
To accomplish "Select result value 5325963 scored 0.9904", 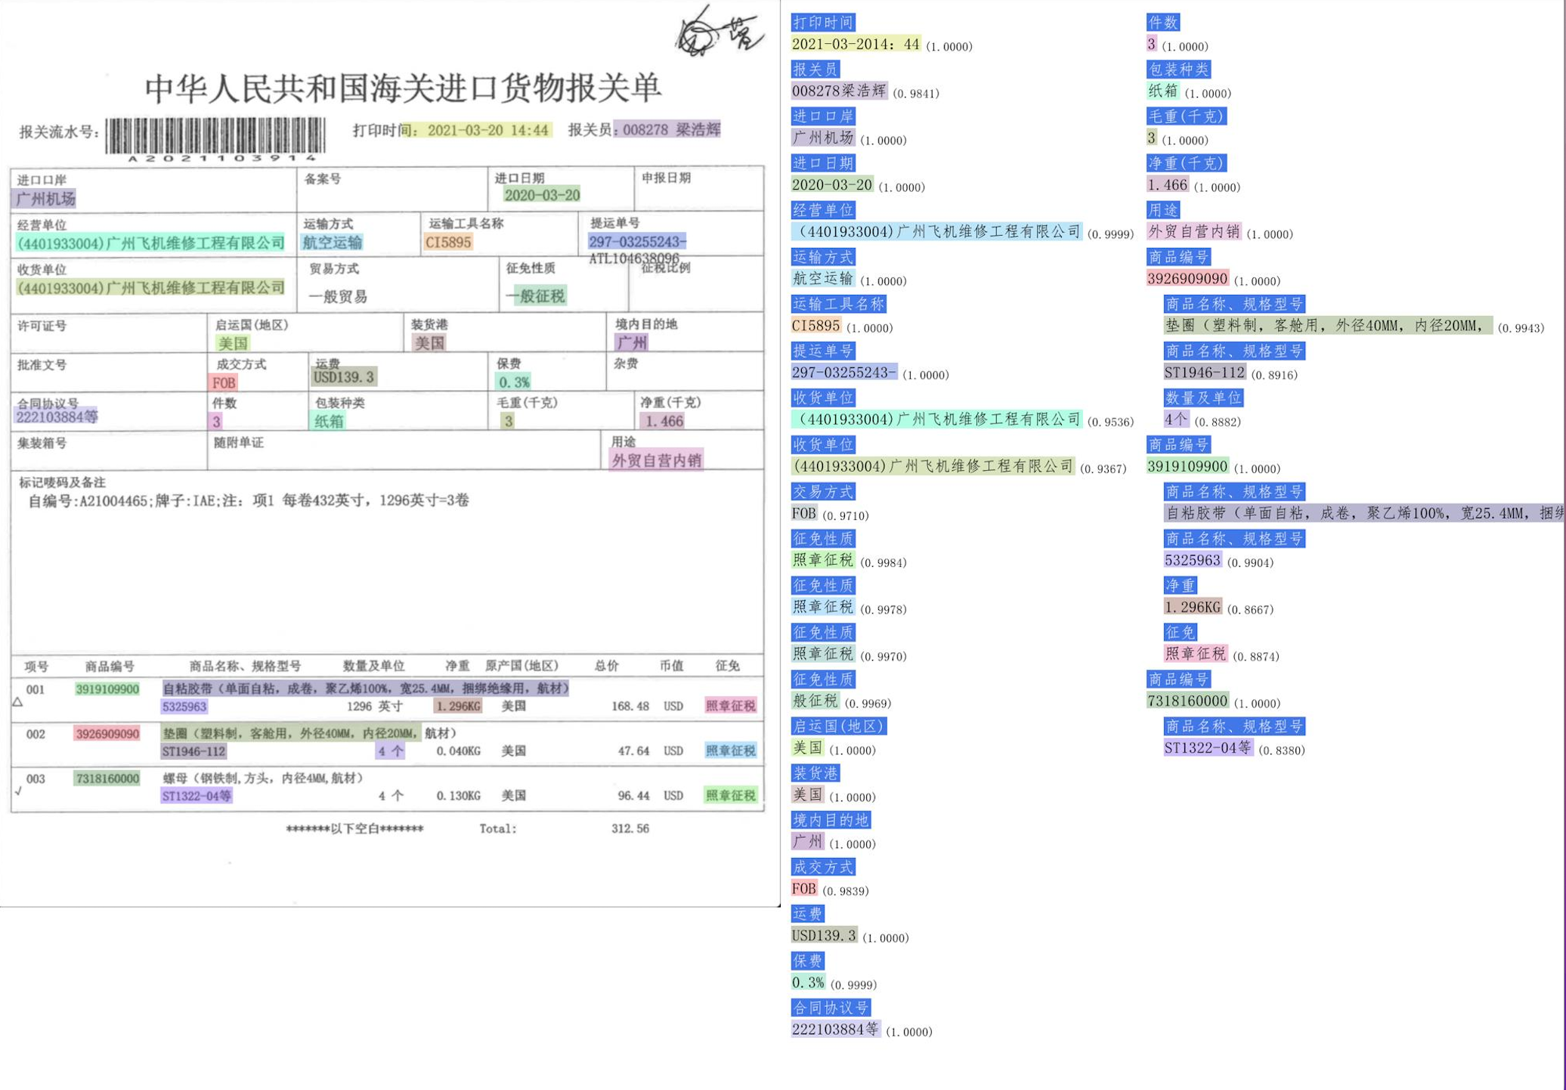I will click(1192, 560).
